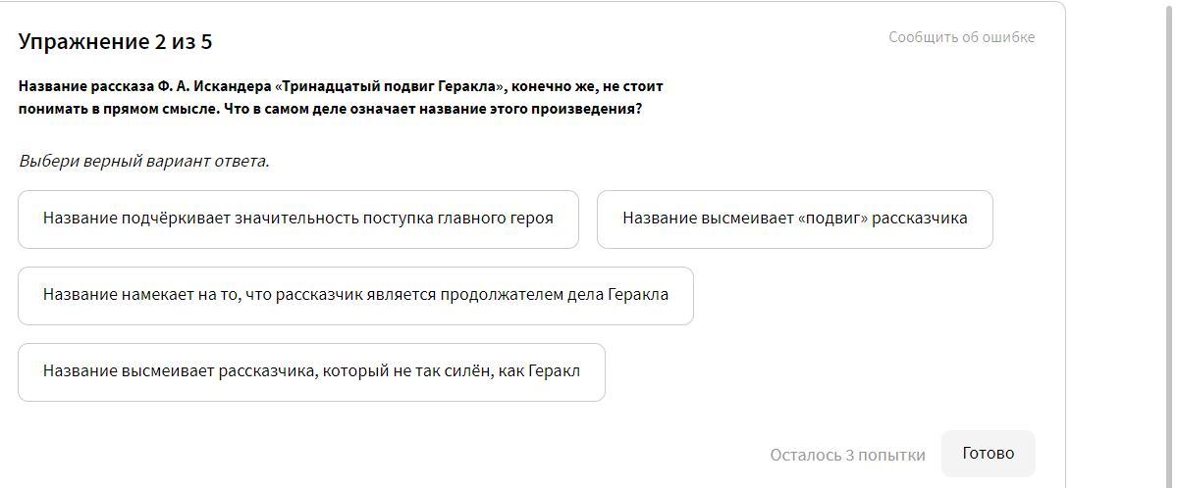Viewport: 1177px width, 488px height.
Task: Select the bottom answer mentioning силён
Action: 311,371
